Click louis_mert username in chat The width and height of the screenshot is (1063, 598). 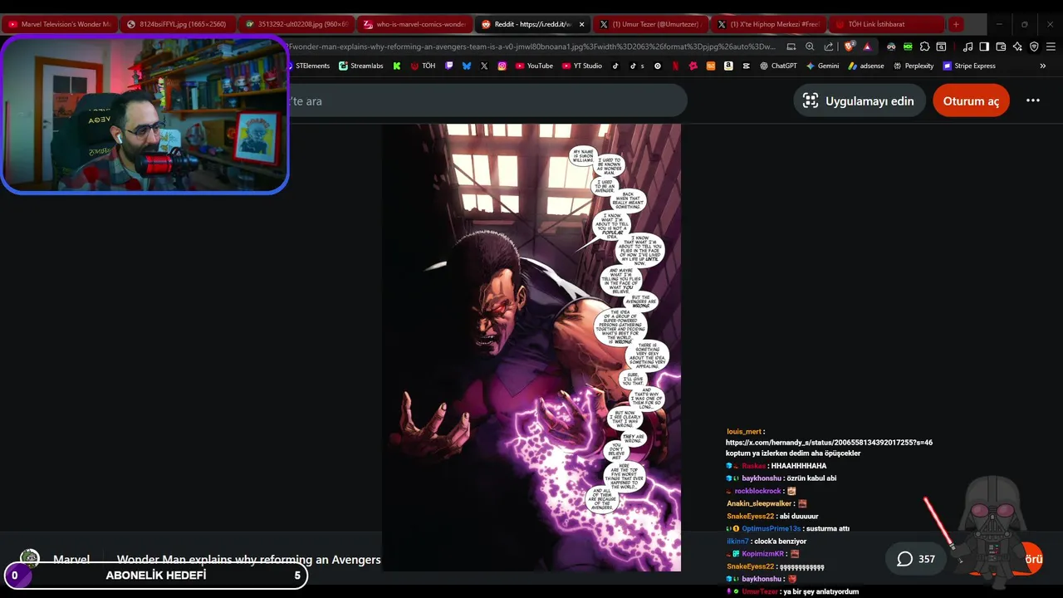tap(743, 432)
